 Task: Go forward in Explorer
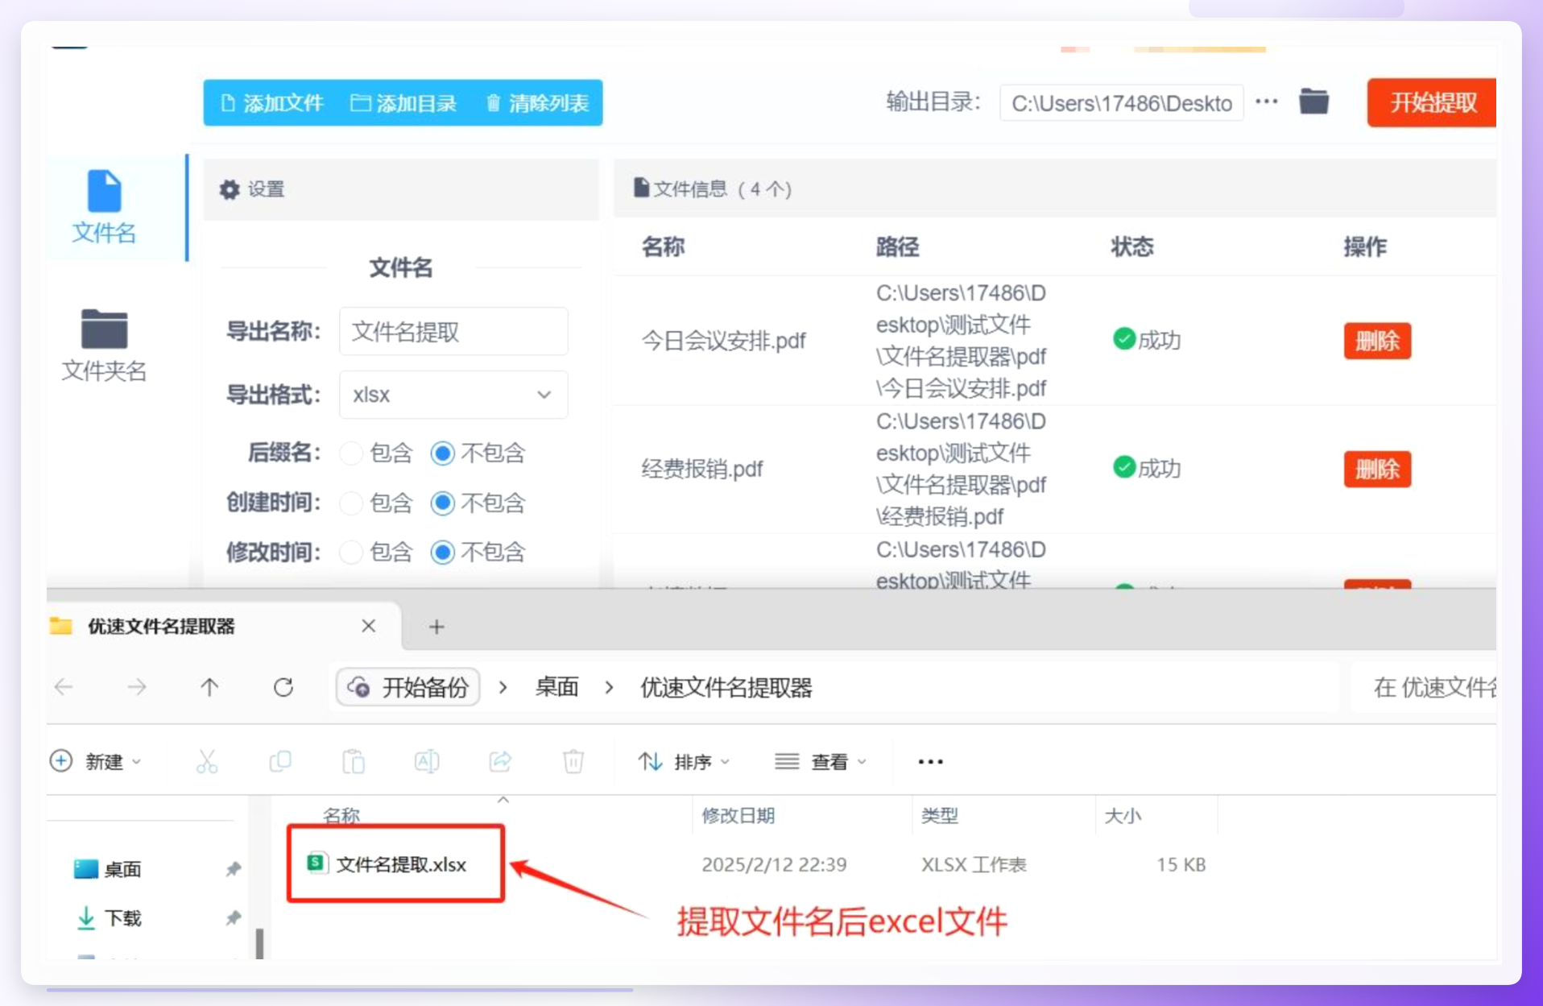click(x=137, y=687)
